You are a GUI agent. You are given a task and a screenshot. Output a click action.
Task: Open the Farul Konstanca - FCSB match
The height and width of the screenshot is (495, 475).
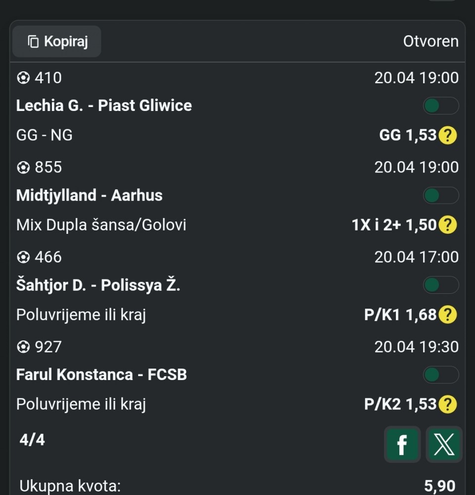pos(101,375)
